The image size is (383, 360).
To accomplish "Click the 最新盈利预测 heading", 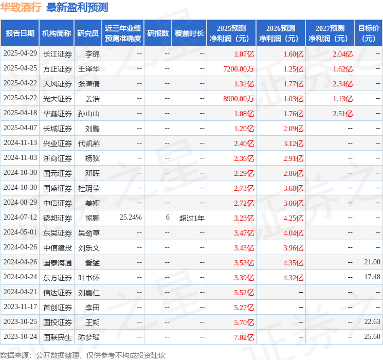I will 77,7.
